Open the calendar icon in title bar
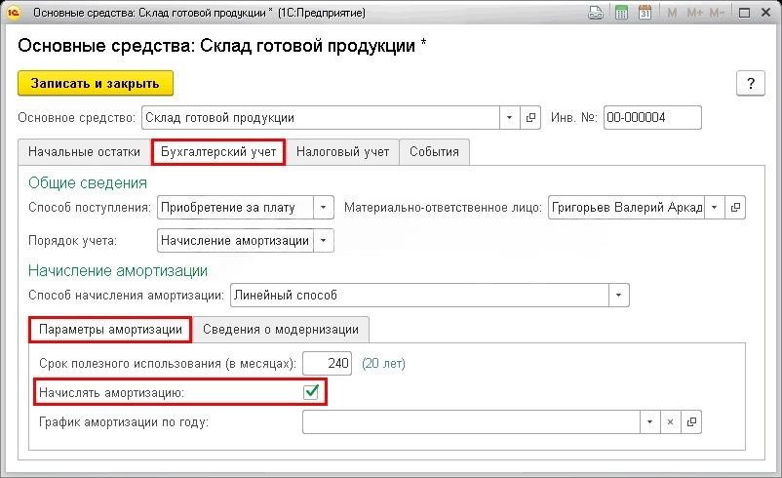Screen dimensions: 782x478 click(x=645, y=13)
